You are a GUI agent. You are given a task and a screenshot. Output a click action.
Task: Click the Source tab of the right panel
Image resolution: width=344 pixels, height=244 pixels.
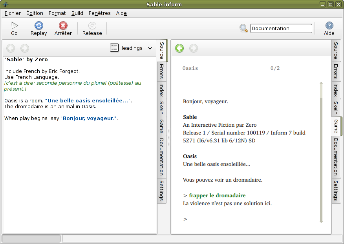336,50
